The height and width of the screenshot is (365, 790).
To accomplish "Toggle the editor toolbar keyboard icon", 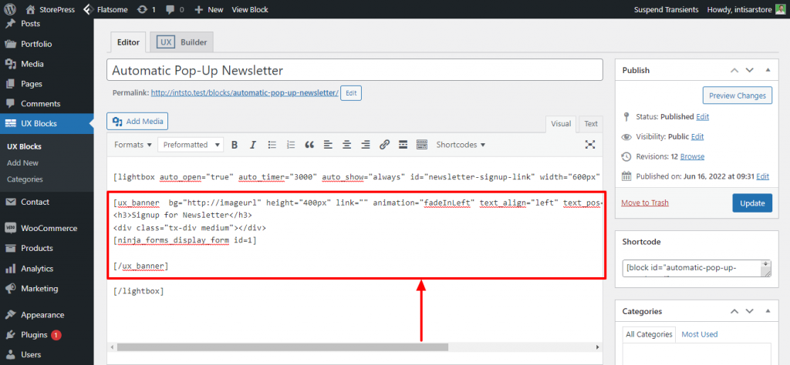I will tap(422, 145).
